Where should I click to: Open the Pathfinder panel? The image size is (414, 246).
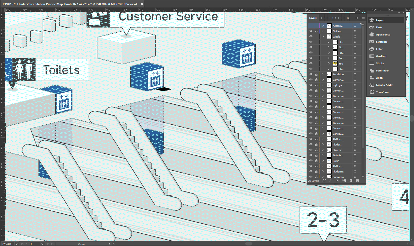(386, 70)
